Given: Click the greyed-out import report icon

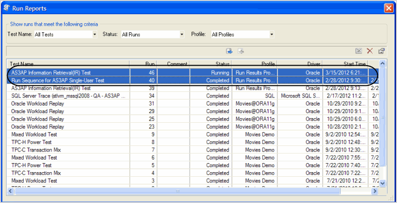Looking at the screenshot, I should 241,50.
